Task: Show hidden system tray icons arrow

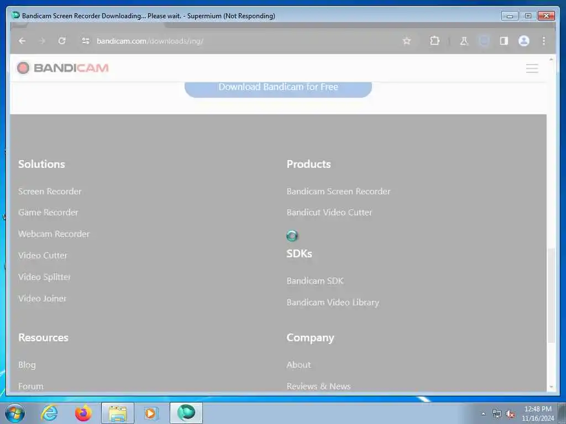Action: (483, 414)
